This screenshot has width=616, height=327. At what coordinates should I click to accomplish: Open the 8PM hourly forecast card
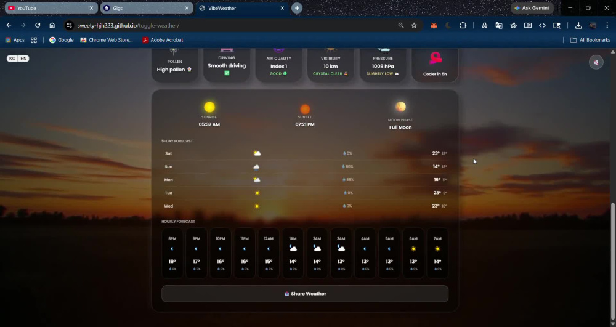pos(172,254)
